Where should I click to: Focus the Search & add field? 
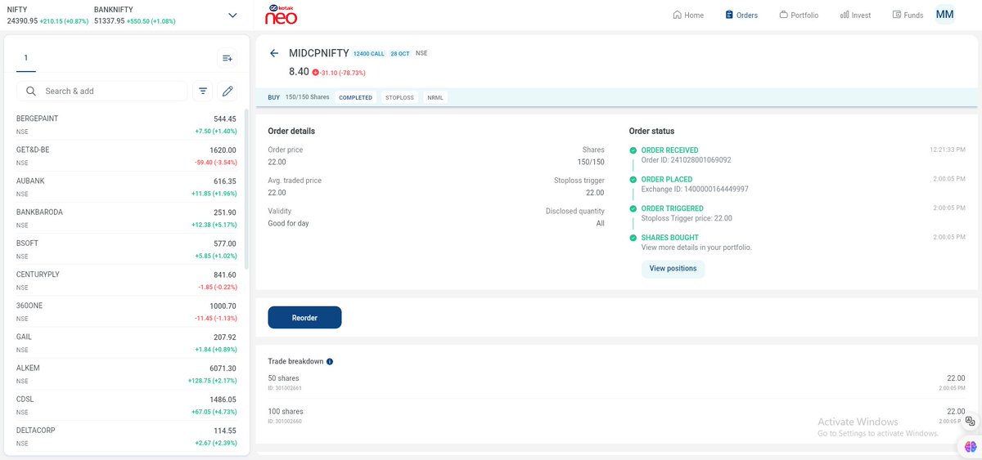[x=101, y=92]
